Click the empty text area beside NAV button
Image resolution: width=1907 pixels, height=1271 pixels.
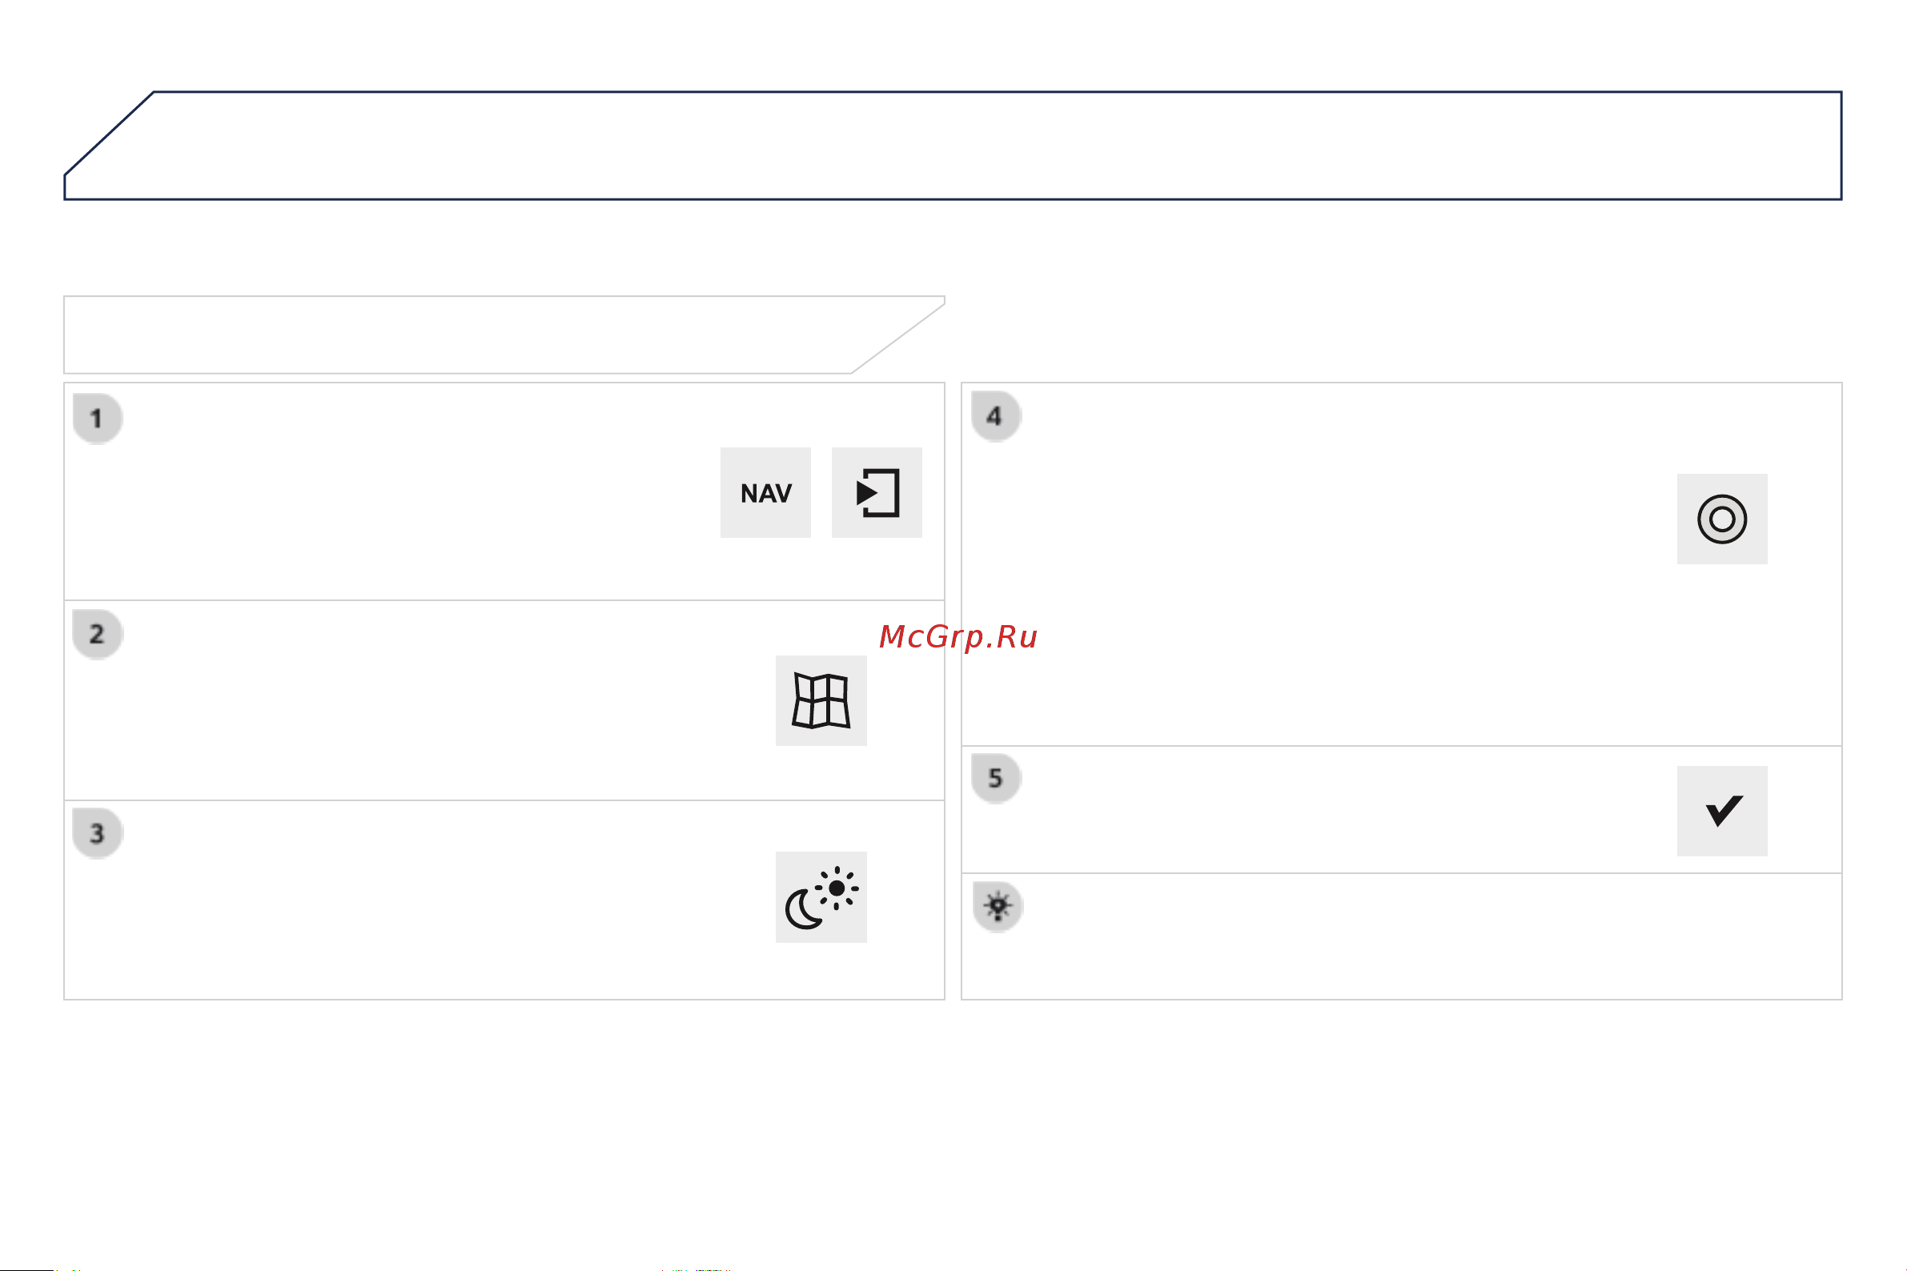pos(405,495)
